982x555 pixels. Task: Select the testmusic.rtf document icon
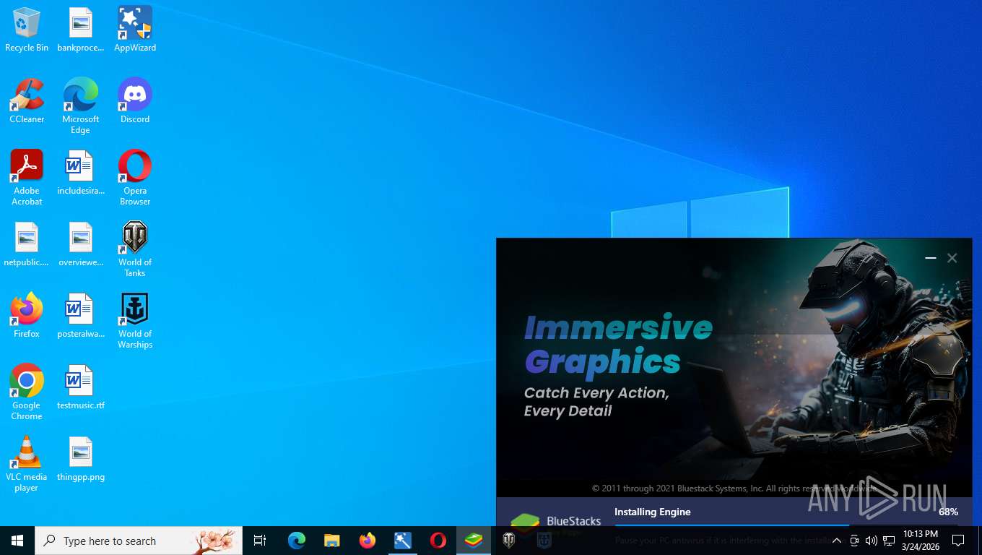coord(81,387)
